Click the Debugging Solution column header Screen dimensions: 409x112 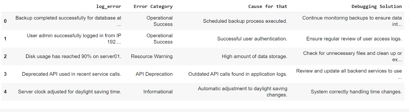[x=377, y=6]
